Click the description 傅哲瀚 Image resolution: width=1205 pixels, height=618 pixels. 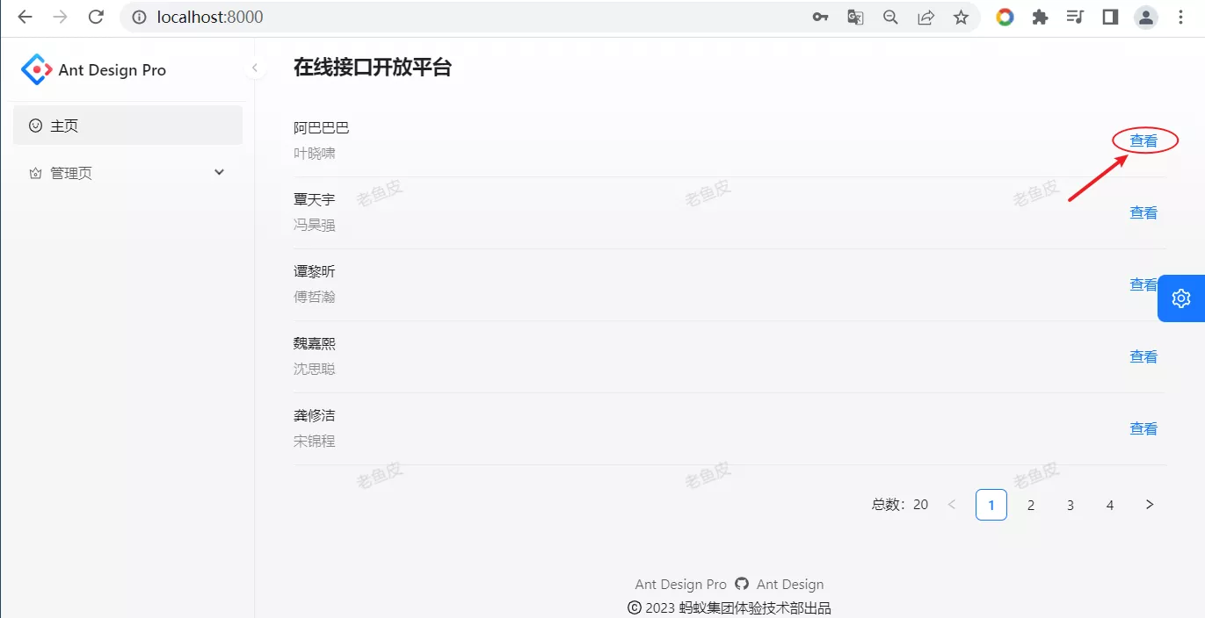click(x=315, y=297)
